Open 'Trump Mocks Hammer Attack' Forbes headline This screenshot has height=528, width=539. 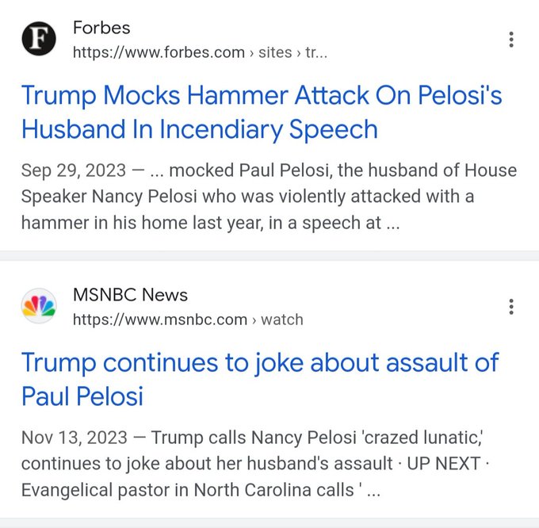coord(262,112)
